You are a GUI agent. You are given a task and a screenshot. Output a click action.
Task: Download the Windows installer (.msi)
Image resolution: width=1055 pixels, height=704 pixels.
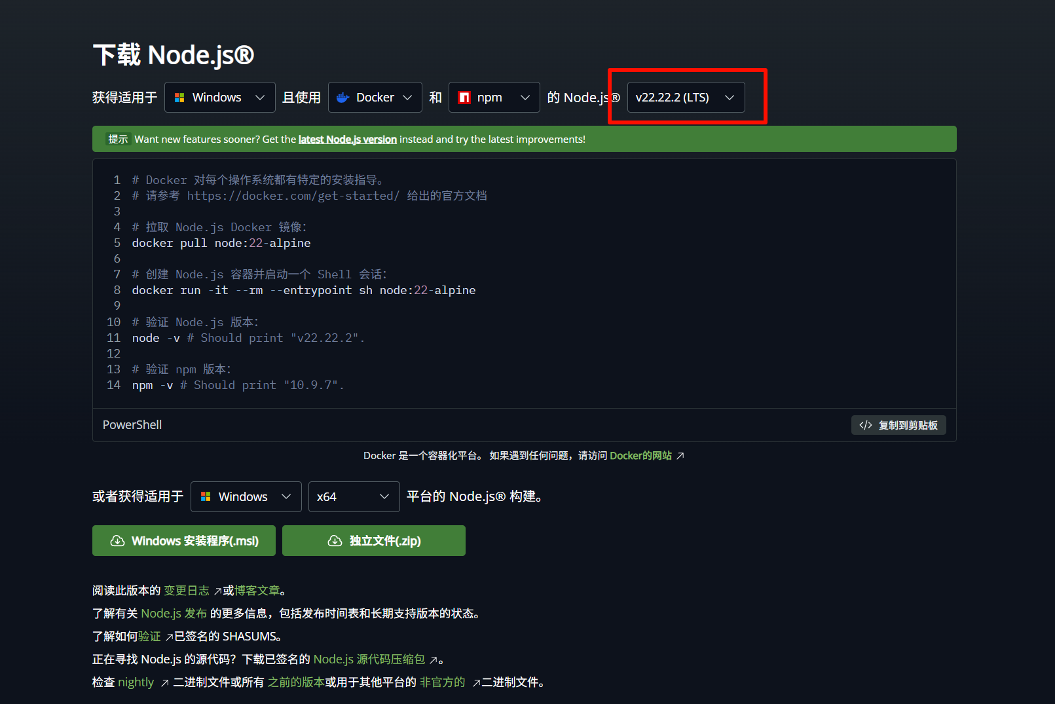click(184, 541)
